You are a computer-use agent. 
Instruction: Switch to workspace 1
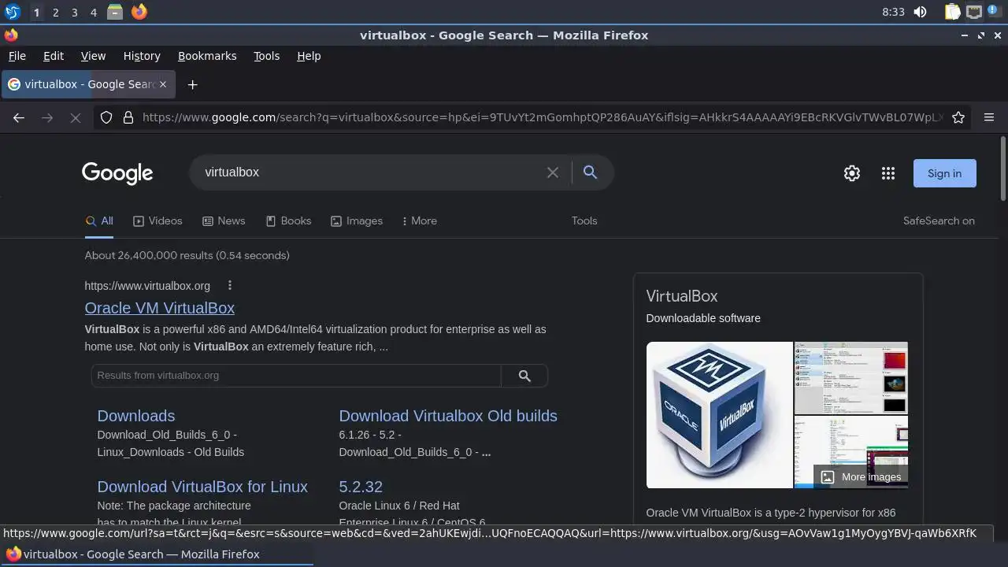[36, 13]
